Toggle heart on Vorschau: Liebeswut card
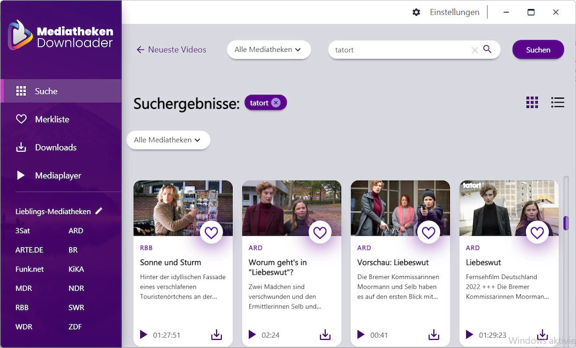 (x=428, y=232)
